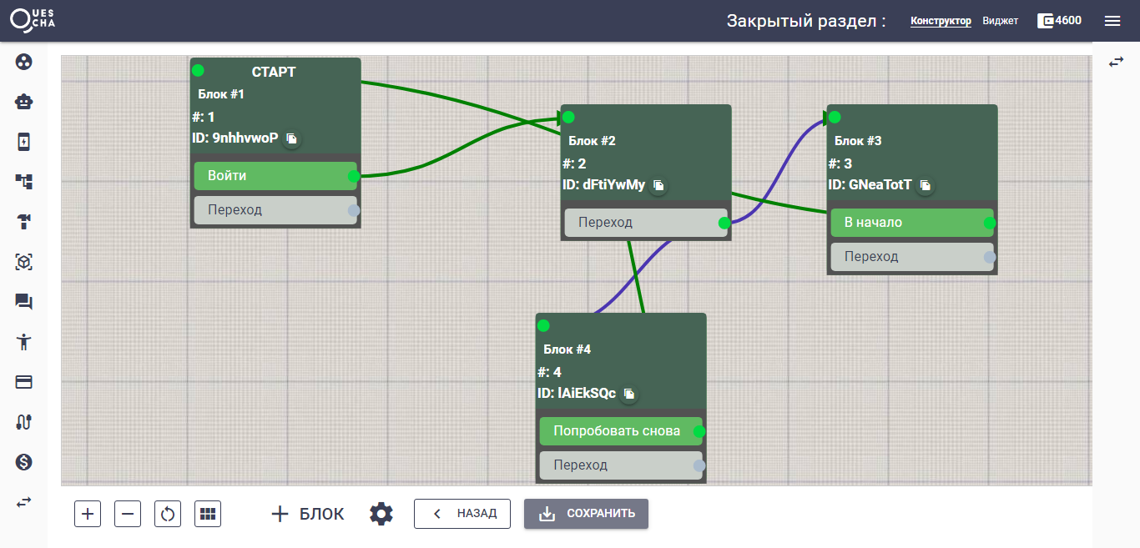Zoom in with the plus button
Viewport: 1140px width, 548px height.
pyautogui.click(x=88, y=514)
